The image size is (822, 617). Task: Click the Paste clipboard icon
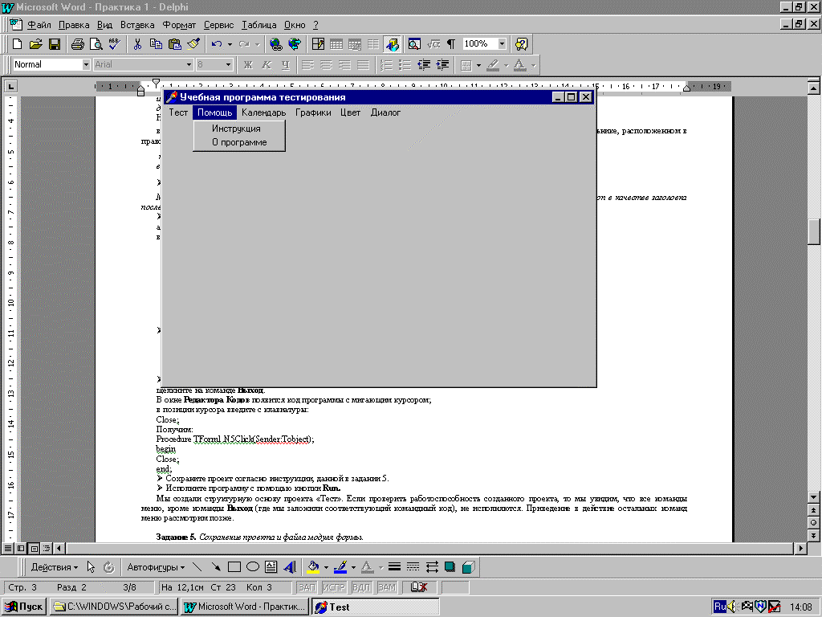click(x=174, y=44)
